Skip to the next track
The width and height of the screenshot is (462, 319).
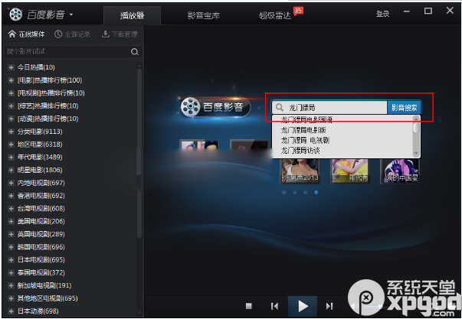pyautogui.click(x=329, y=306)
